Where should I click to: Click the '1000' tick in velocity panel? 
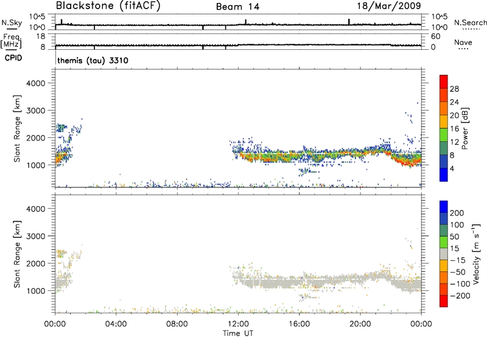tap(36, 291)
